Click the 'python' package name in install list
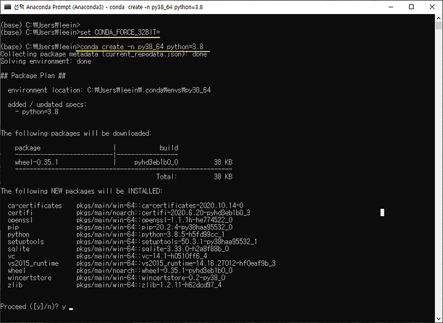 (18, 235)
